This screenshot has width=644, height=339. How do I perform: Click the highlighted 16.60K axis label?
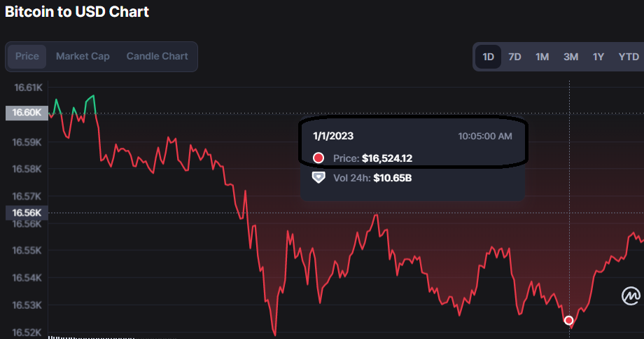click(x=27, y=113)
